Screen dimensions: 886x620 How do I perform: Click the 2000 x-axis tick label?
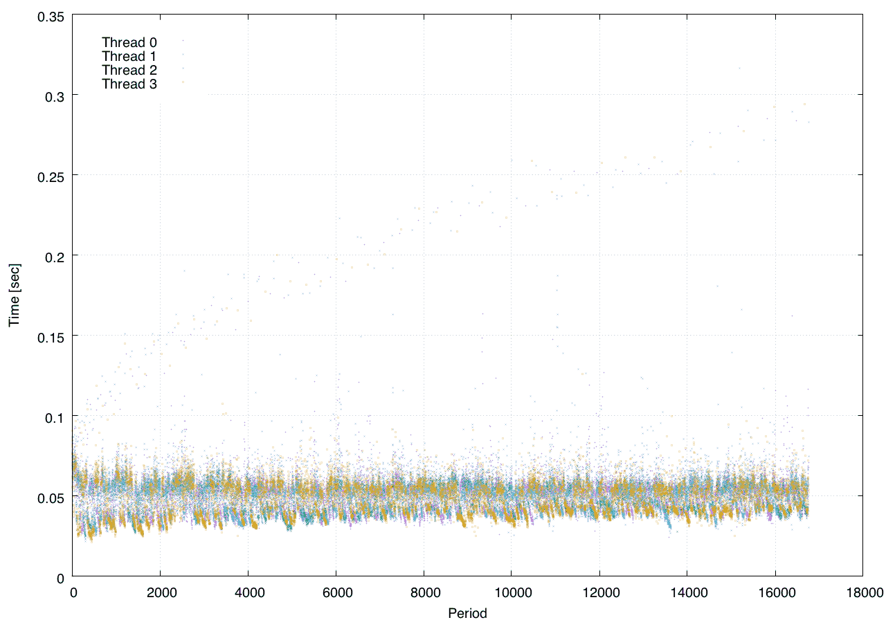161,592
